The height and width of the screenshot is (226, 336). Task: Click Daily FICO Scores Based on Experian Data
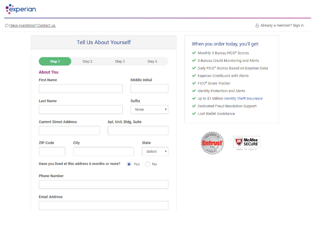pyautogui.click(x=233, y=68)
